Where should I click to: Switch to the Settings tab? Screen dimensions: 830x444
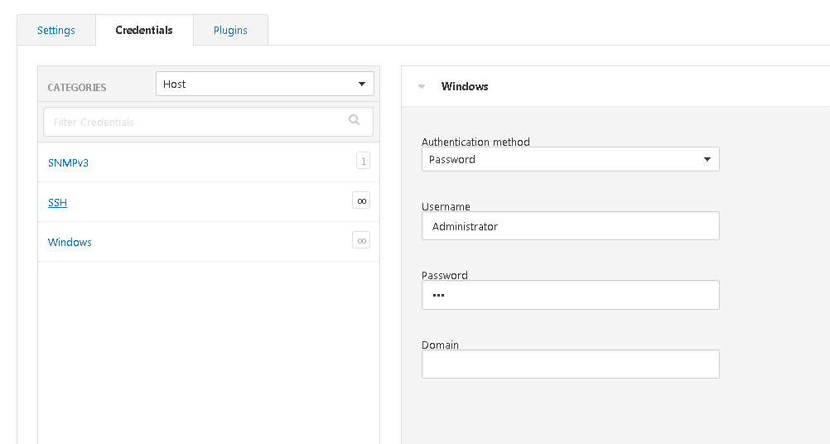tap(56, 31)
